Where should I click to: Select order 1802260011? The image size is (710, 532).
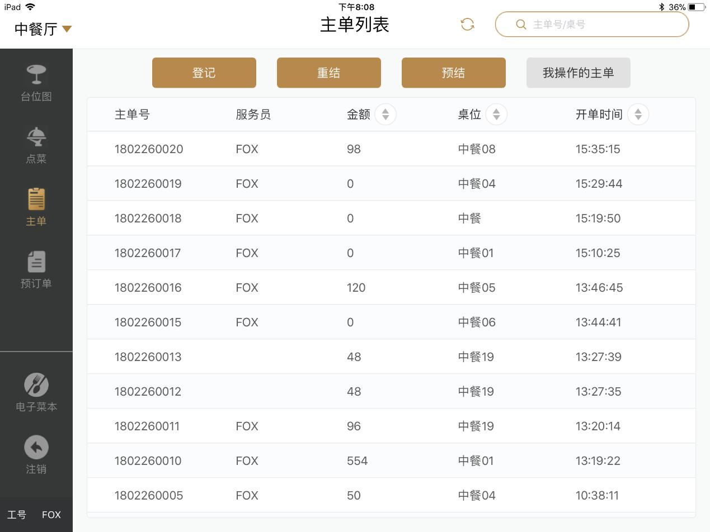(391, 426)
